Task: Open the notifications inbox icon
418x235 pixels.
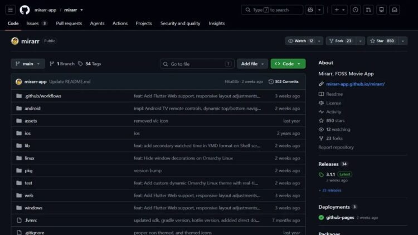Action: click(394, 10)
